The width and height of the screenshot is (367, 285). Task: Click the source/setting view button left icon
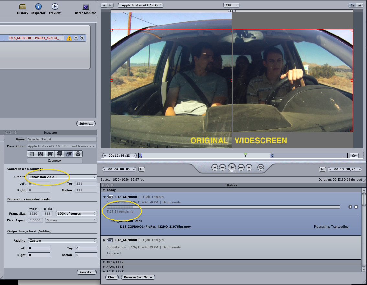(352, 5)
